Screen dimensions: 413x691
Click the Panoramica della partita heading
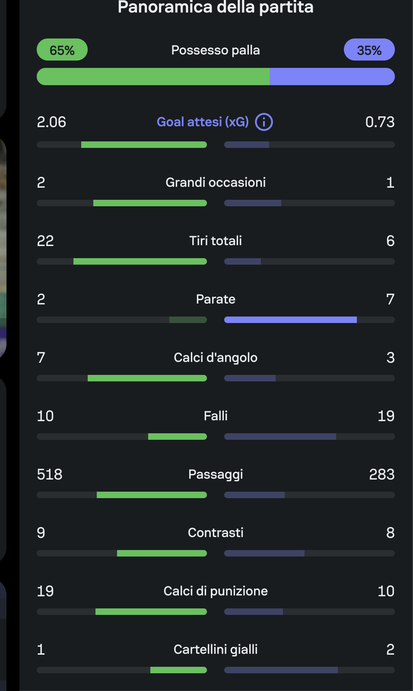pyautogui.click(x=216, y=7)
